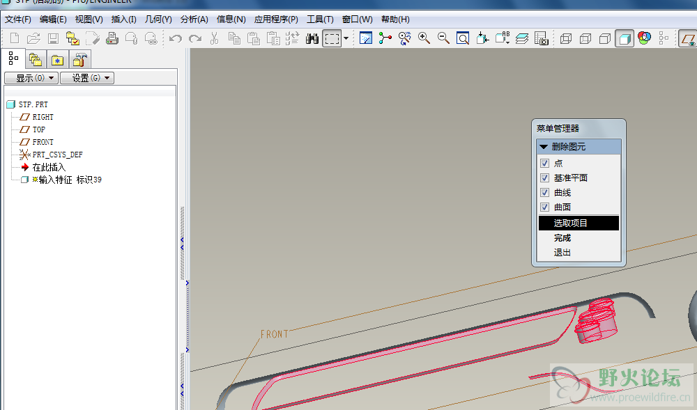The width and height of the screenshot is (697, 410).
Task: Open the 窗口(W) menu
Action: [x=358, y=19]
